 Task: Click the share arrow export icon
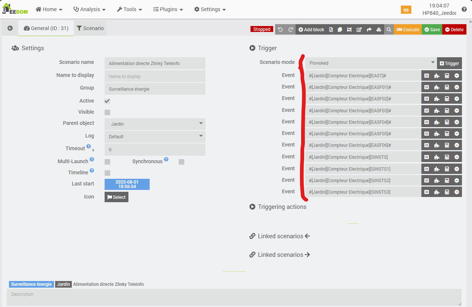tap(369, 30)
